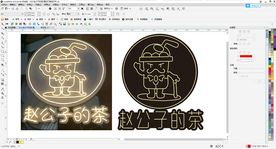Click the 智能群组 smart group button
Screen dimensions: 276x149
click(76, 19)
